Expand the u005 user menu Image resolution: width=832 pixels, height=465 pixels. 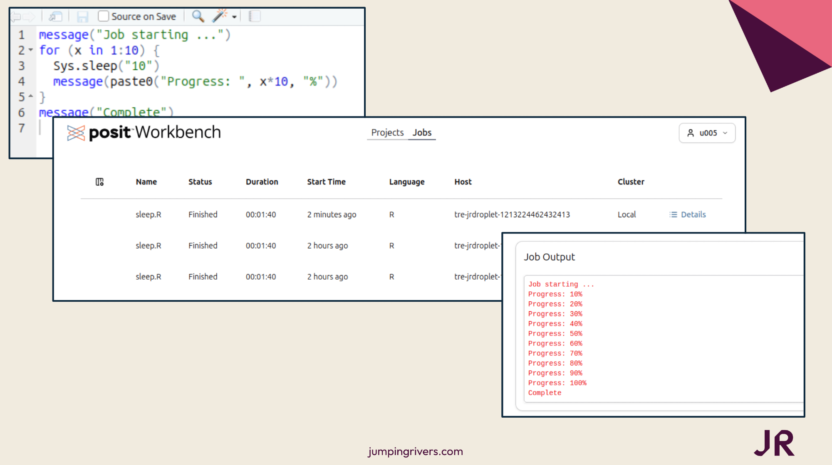click(x=707, y=133)
